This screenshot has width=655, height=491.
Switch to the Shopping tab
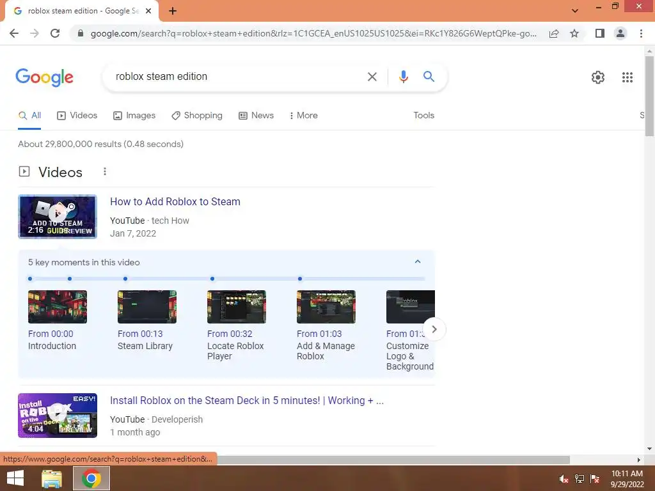point(197,116)
